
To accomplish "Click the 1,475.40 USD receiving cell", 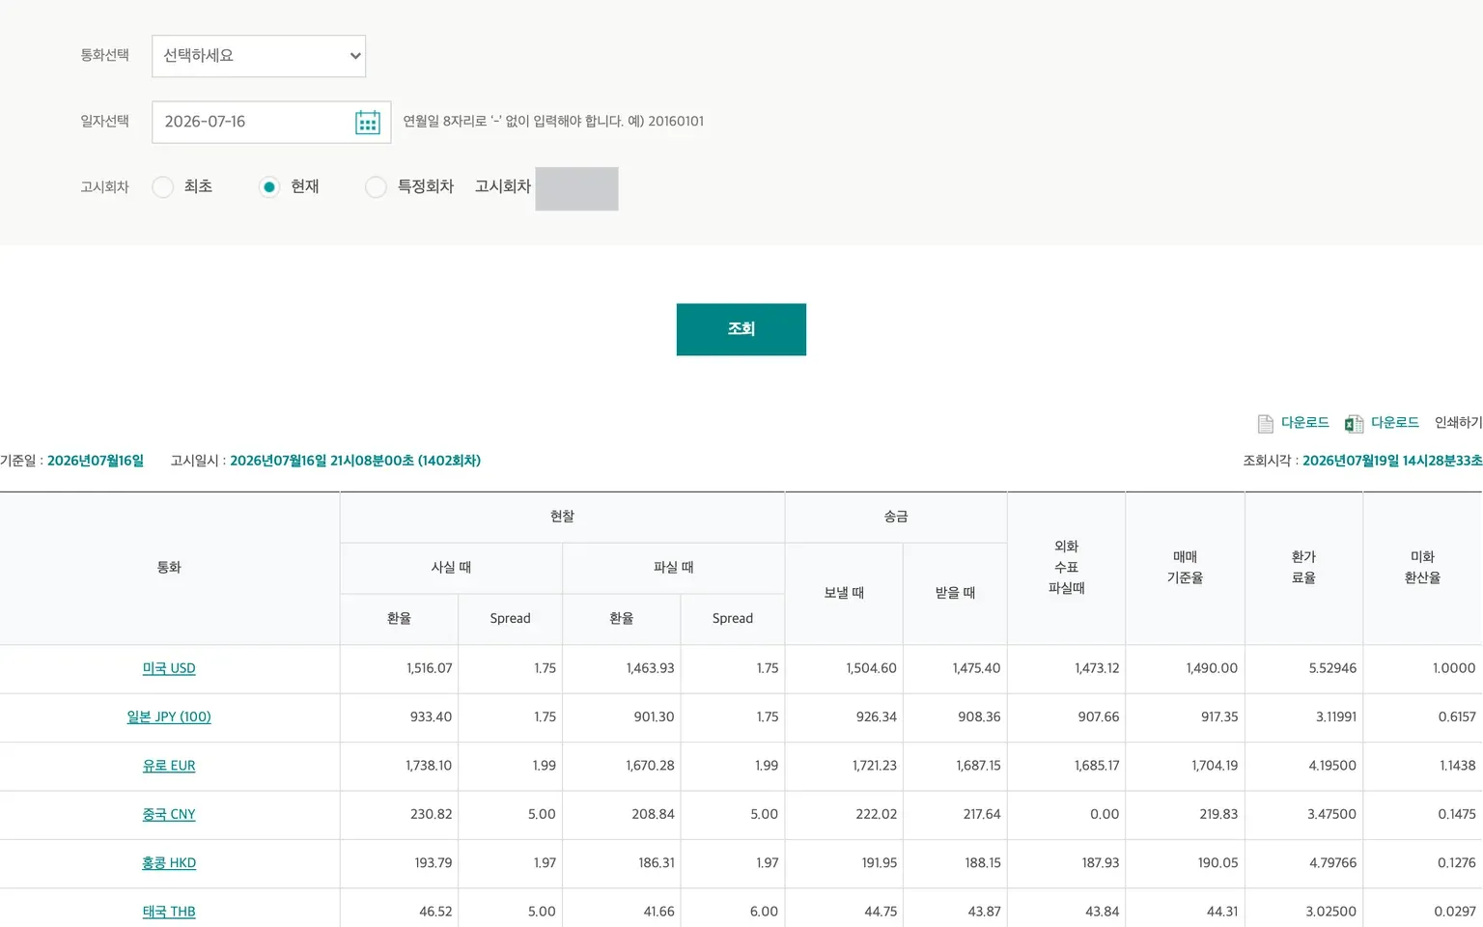I will (x=955, y=668).
